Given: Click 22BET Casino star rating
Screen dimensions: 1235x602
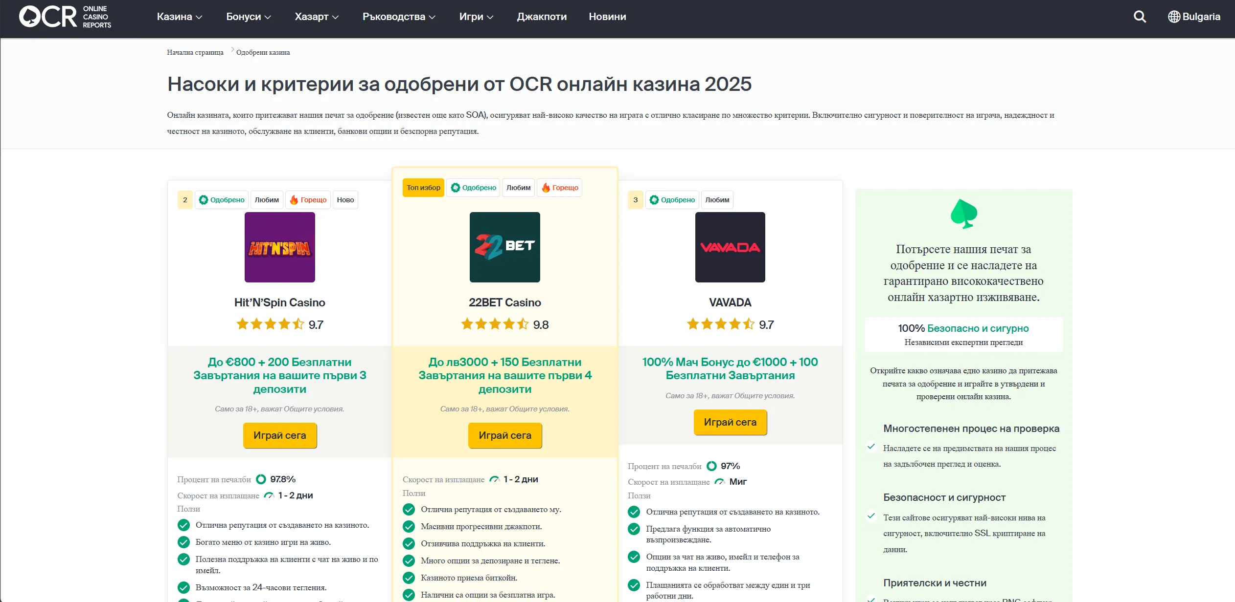Looking at the screenshot, I should (495, 324).
